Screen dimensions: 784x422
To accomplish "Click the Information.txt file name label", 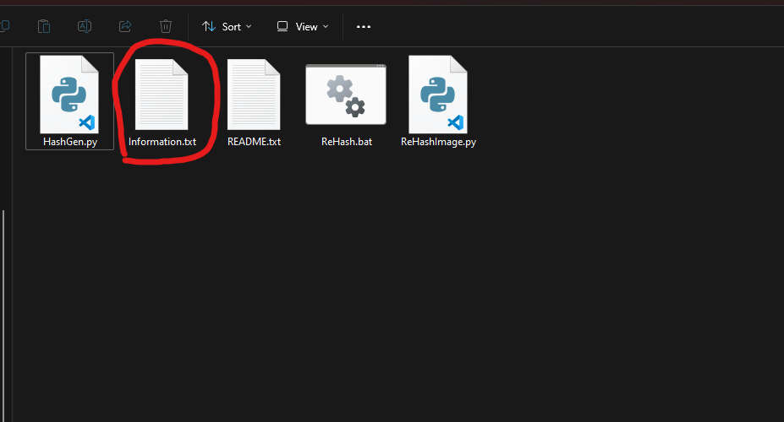I will click(x=162, y=142).
